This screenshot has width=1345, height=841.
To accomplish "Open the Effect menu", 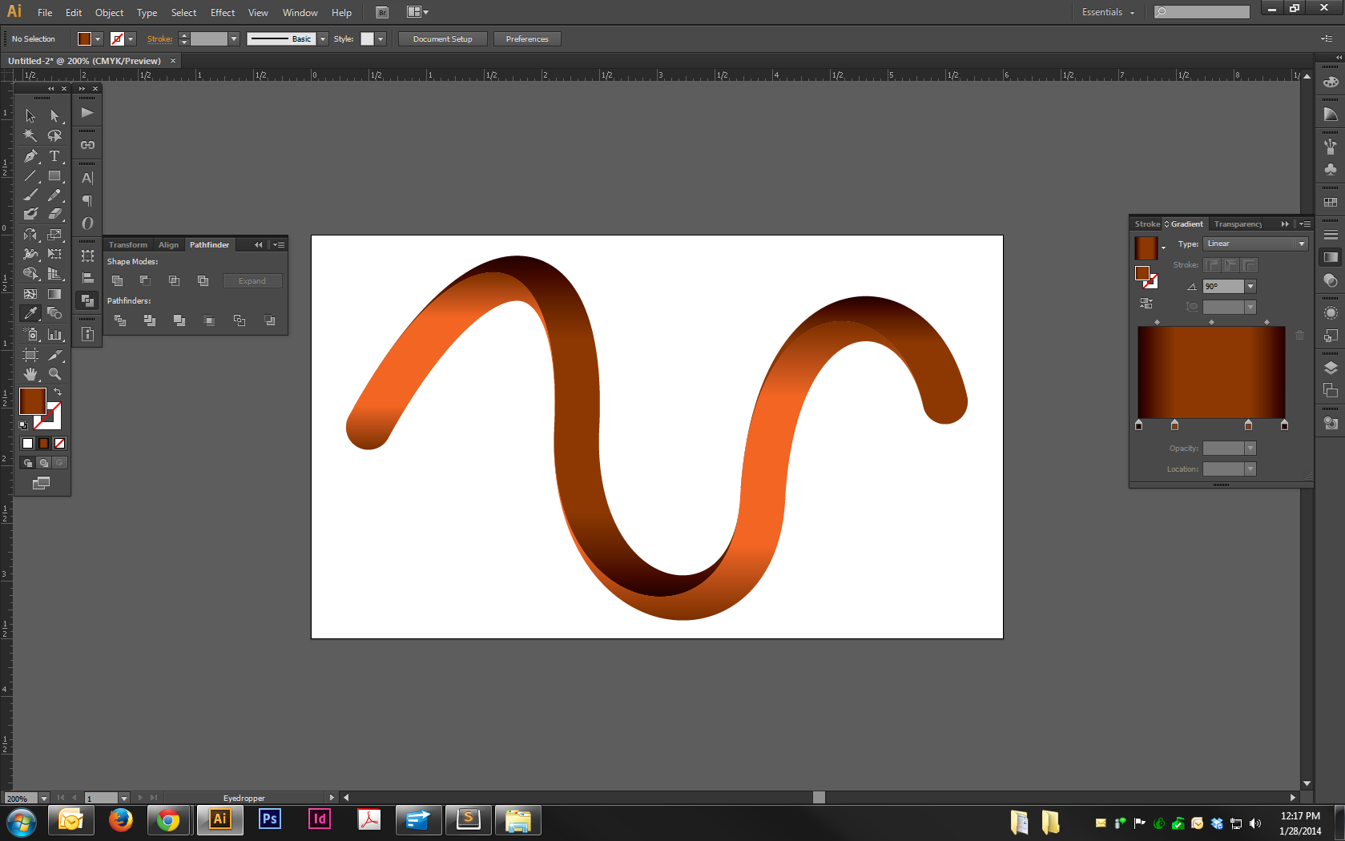I will tap(223, 12).
